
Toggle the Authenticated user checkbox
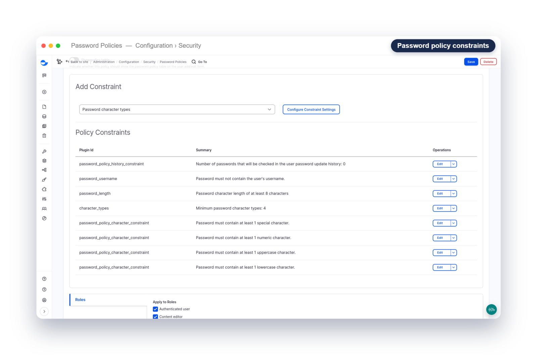[155, 309]
